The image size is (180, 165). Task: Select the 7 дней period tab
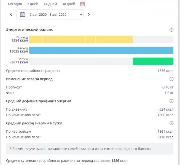32,4
